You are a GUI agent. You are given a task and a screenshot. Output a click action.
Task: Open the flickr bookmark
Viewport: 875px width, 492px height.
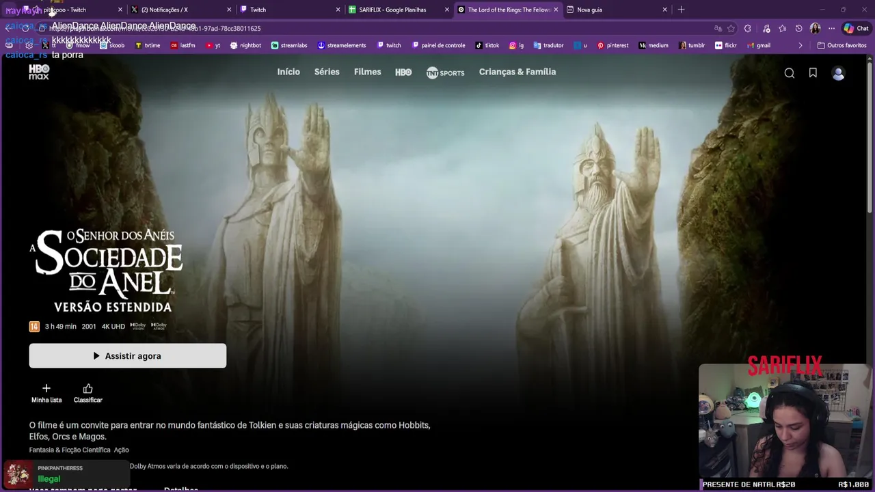[x=726, y=45]
